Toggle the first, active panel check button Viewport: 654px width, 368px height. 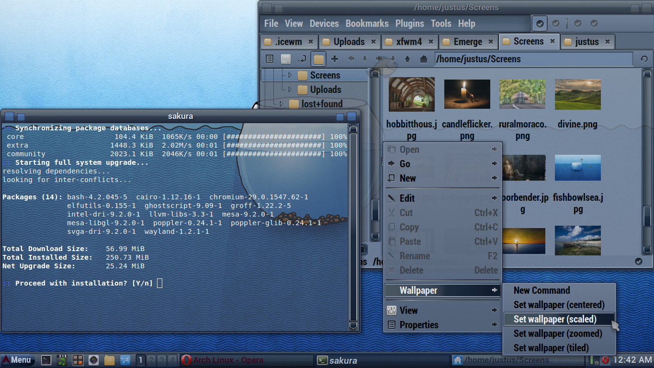coord(540,23)
